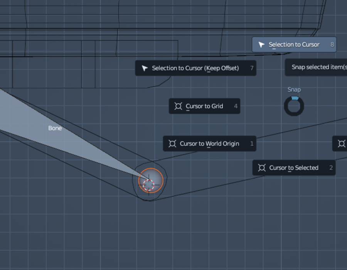Image resolution: width=347 pixels, height=270 pixels.
Task: Click the "Snap selected item(s" tooltip text
Action: pyautogui.click(x=319, y=67)
